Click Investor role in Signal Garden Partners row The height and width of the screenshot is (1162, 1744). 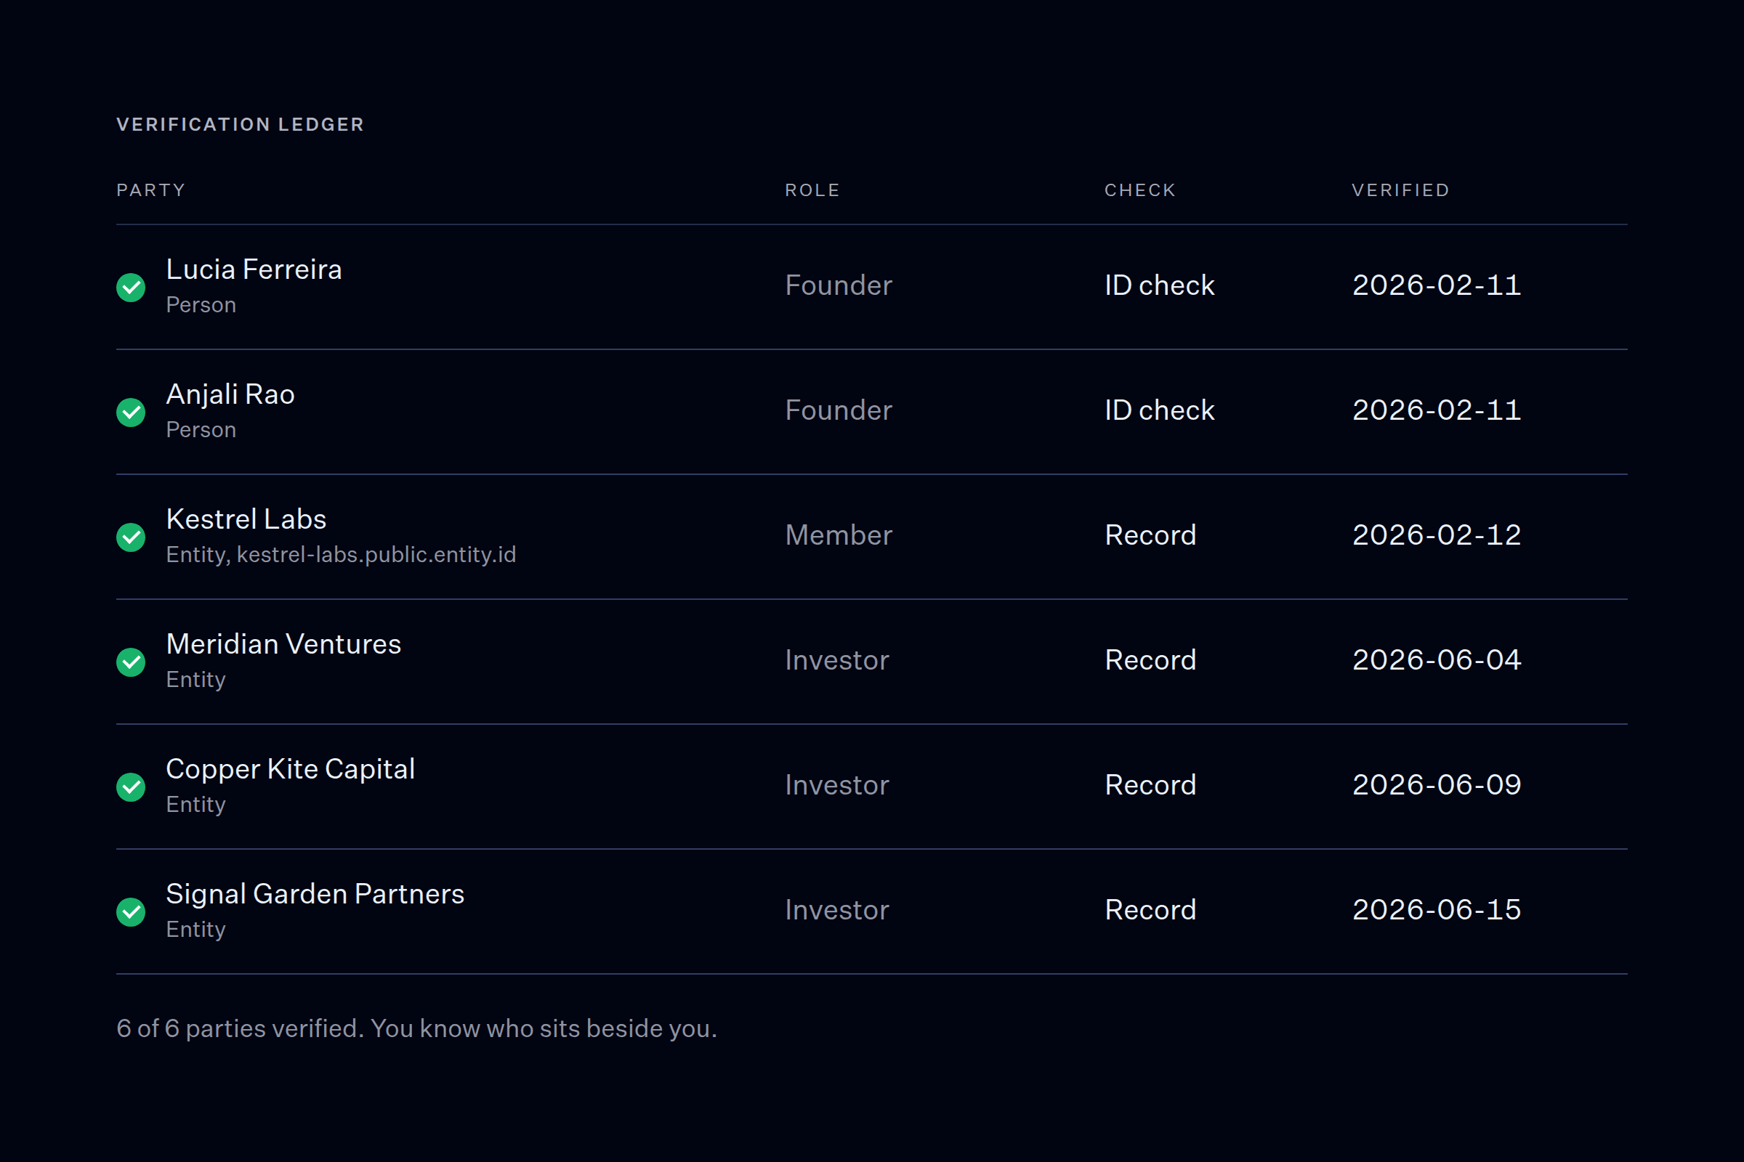click(837, 910)
